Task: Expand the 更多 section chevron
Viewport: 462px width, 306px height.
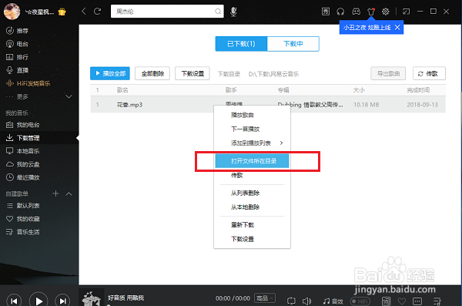Action: tap(69, 96)
